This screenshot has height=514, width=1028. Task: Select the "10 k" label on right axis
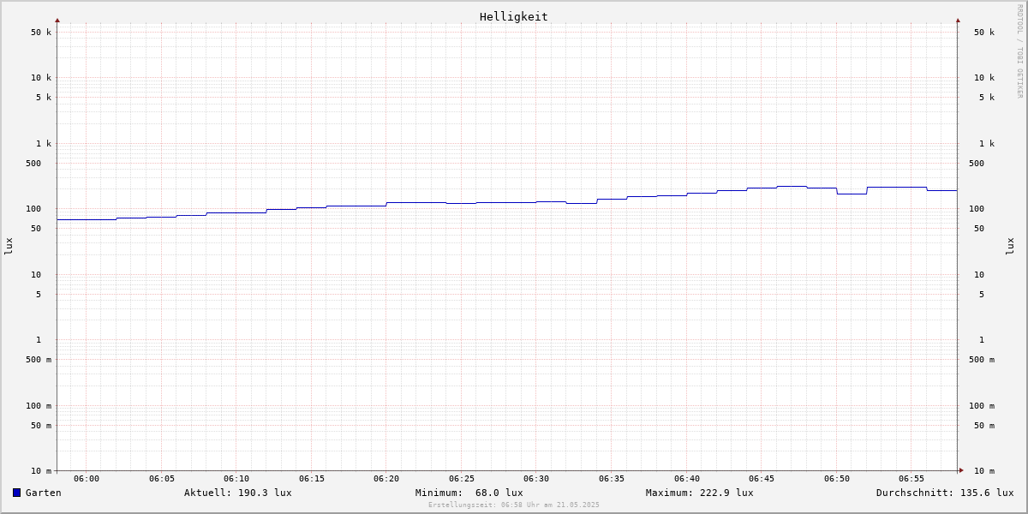tap(984, 78)
